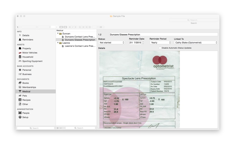
Task: Open the Other documents category
Action: 25,104
